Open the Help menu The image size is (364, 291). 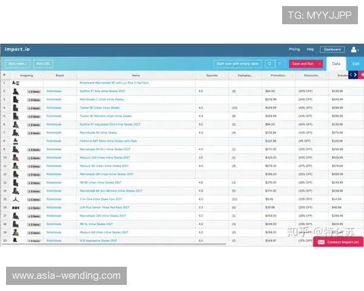click(310, 49)
